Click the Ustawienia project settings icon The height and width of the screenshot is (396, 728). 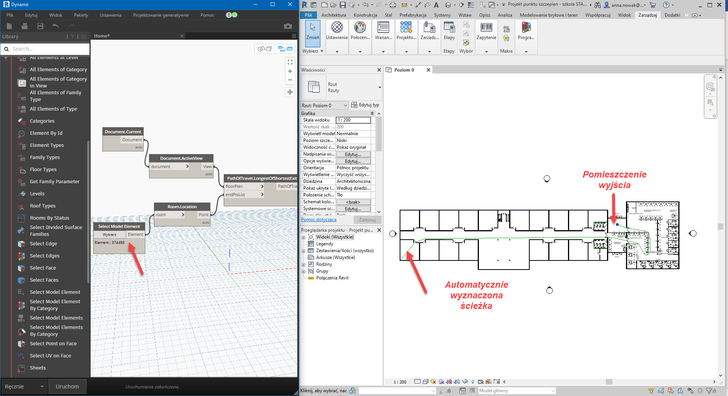[x=337, y=31]
